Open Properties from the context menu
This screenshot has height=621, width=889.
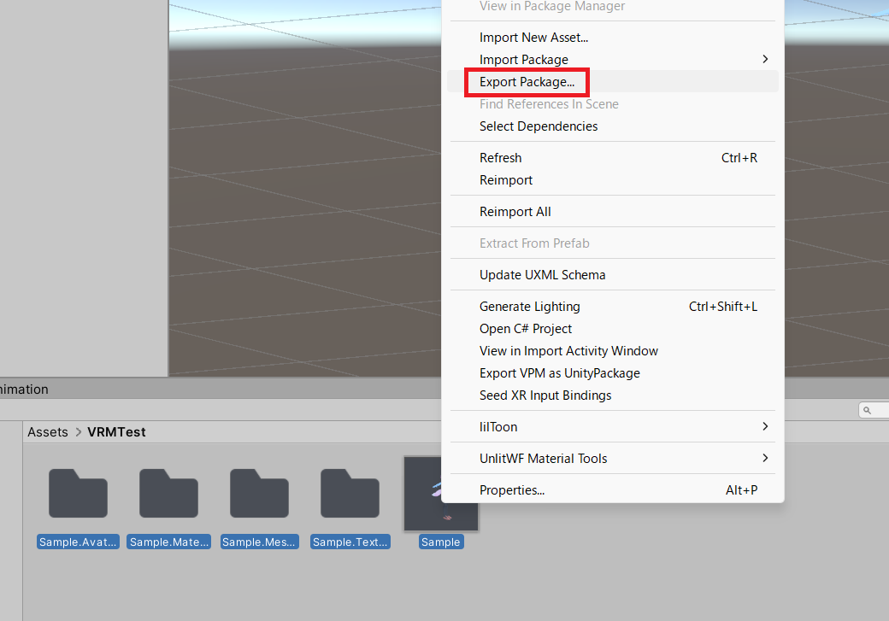click(x=511, y=490)
